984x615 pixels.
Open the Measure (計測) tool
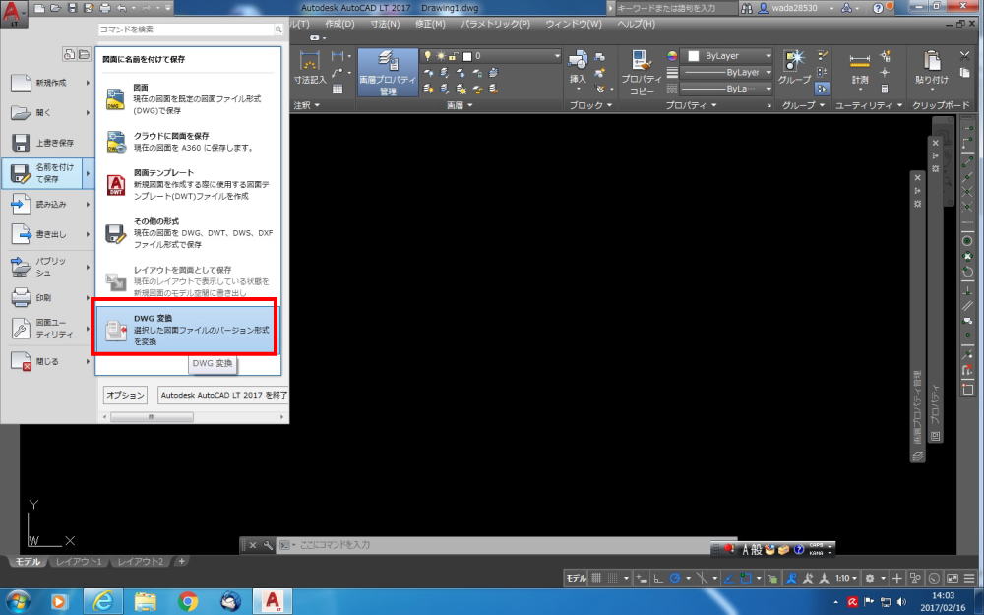(860, 68)
